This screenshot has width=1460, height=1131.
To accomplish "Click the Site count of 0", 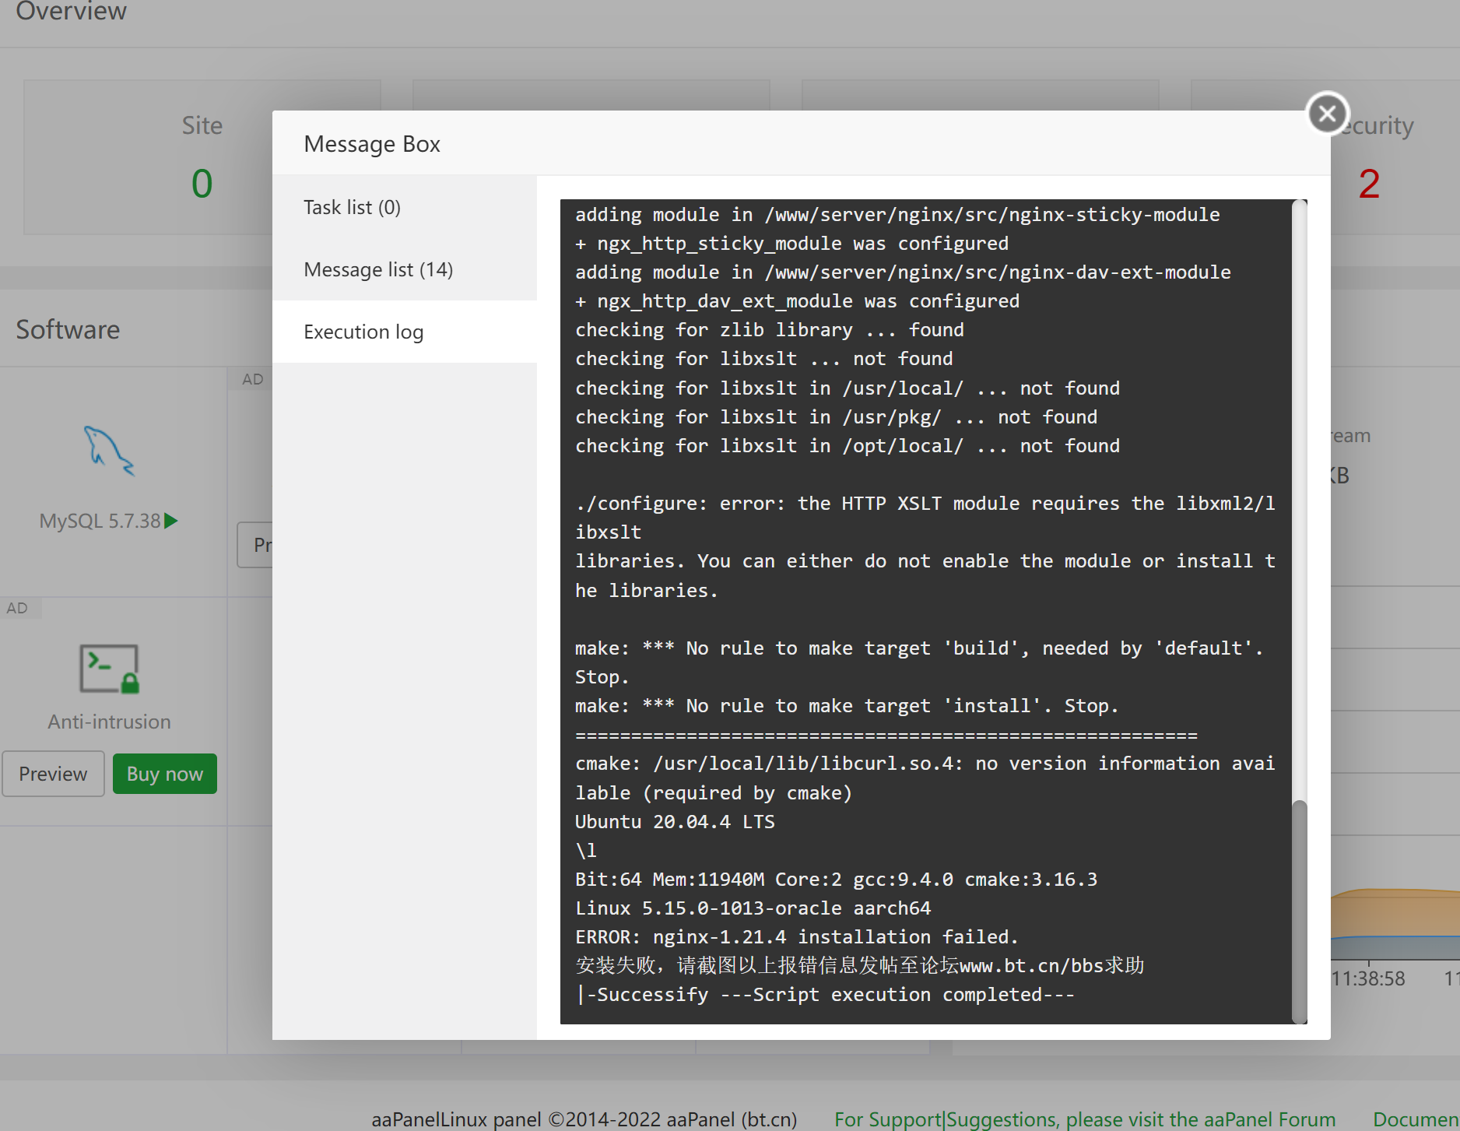I will (x=202, y=184).
